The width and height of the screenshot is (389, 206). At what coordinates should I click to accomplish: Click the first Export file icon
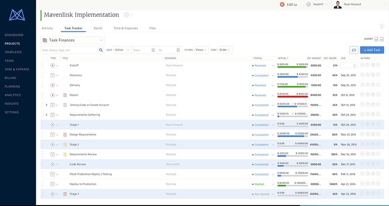[376, 39]
